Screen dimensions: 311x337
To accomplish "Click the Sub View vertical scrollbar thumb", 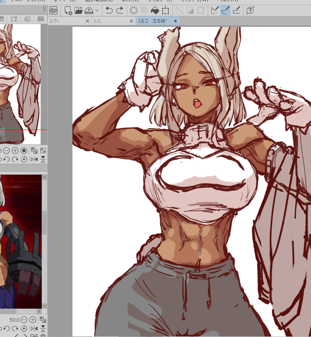I will tap(45, 222).
